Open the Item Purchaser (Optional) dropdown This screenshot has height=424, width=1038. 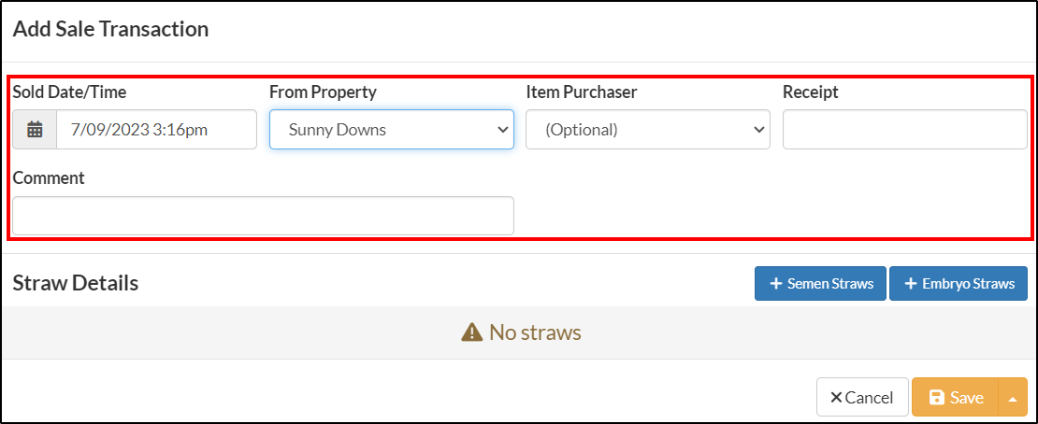[x=648, y=130]
